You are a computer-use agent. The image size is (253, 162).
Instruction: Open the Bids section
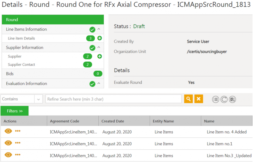pos(10,74)
